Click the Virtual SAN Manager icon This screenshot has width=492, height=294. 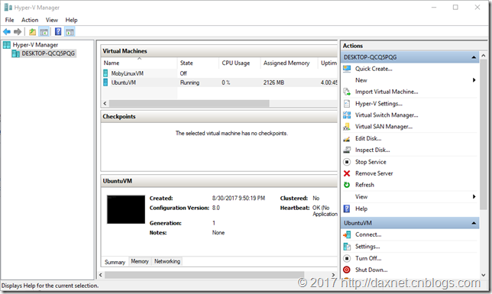pyautogui.click(x=347, y=127)
